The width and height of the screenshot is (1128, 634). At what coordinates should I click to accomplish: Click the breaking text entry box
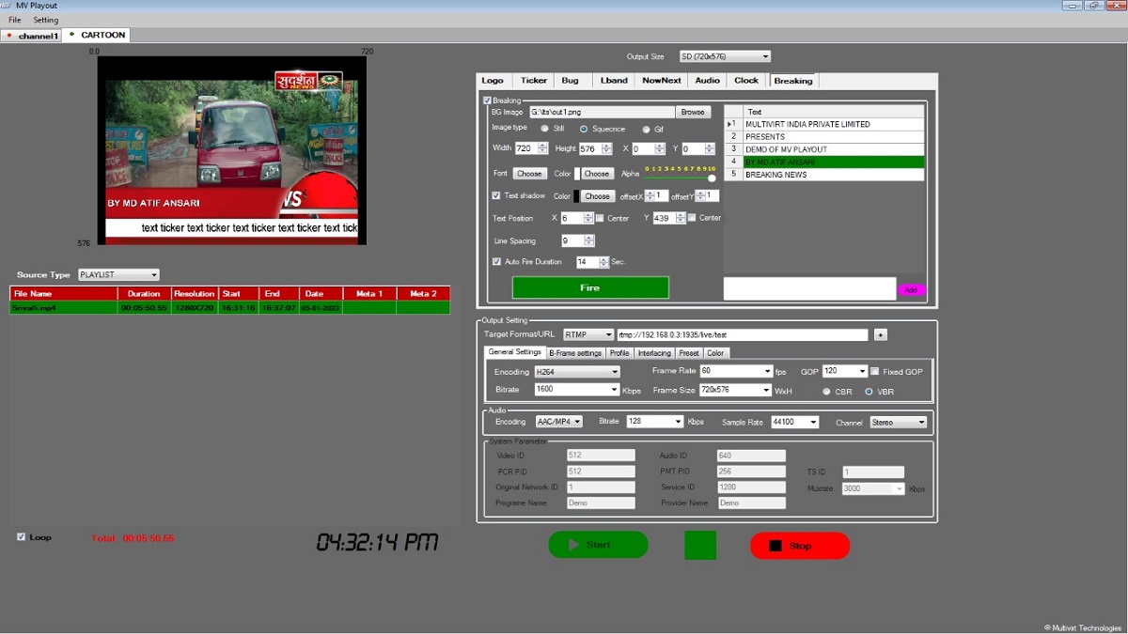(809, 288)
